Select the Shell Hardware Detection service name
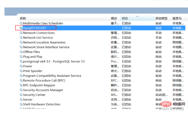The height and width of the screenshot is (113, 188). click(x=42, y=104)
